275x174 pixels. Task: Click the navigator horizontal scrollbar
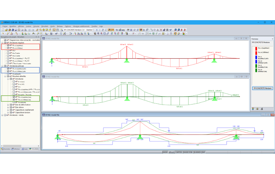coord(12,146)
